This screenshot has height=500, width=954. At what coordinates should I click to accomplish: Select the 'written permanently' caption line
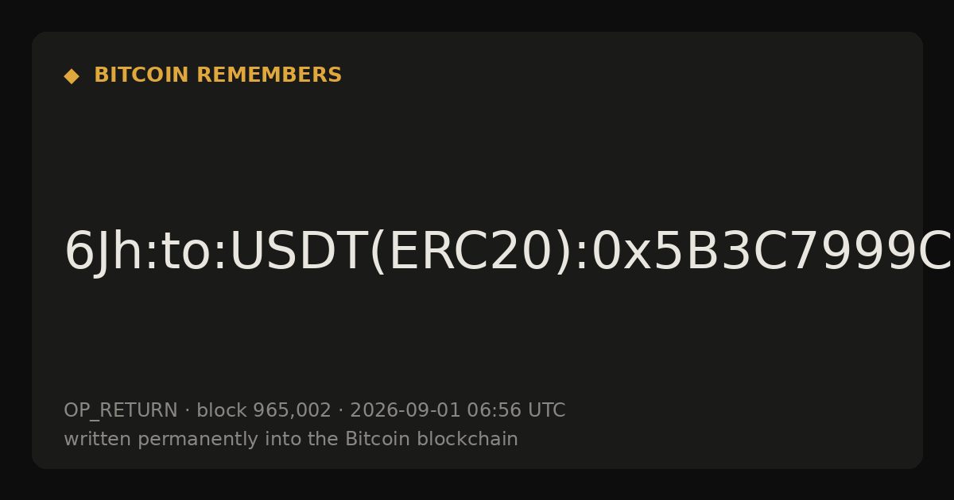click(291, 439)
